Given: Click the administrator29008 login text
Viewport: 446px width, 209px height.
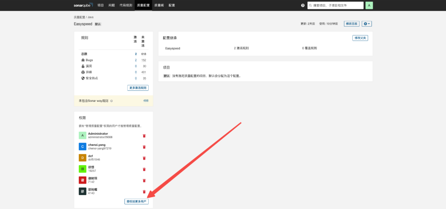Looking at the screenshot, I should [x=100, y=137].
